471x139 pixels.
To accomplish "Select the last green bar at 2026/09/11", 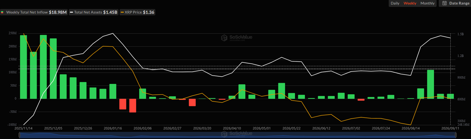I will pyautogui.click(x=450, y=96).
